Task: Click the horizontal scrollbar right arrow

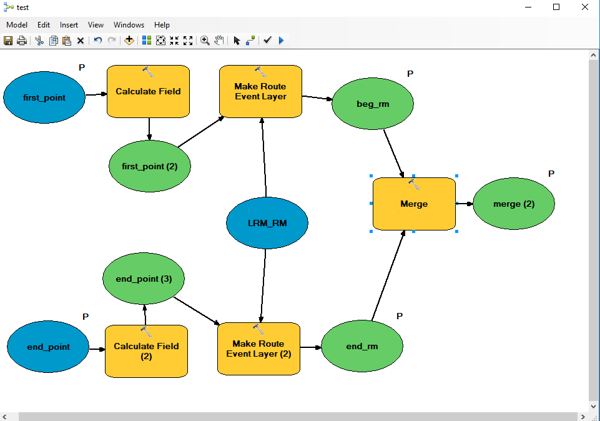Action: click(x=583, y=417)
